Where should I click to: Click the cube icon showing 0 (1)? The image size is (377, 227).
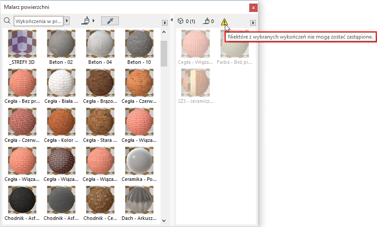coord(181,21)
